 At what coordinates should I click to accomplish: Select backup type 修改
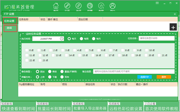[x=50, y=72]
